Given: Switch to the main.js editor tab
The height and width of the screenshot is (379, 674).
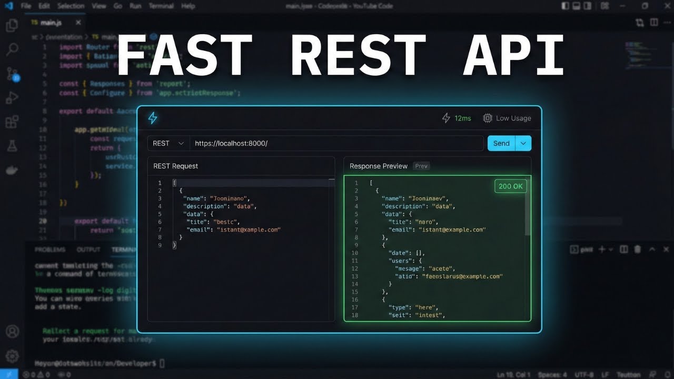Looking at the screenshot, I should pos(56,23).
